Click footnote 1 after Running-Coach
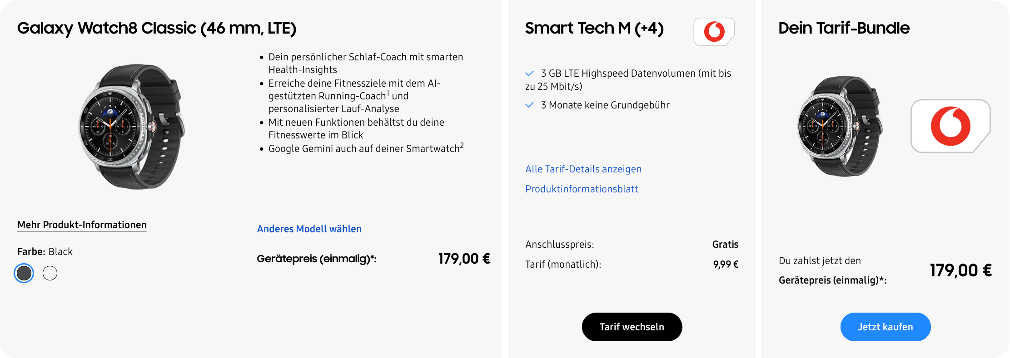 (388, 94)
